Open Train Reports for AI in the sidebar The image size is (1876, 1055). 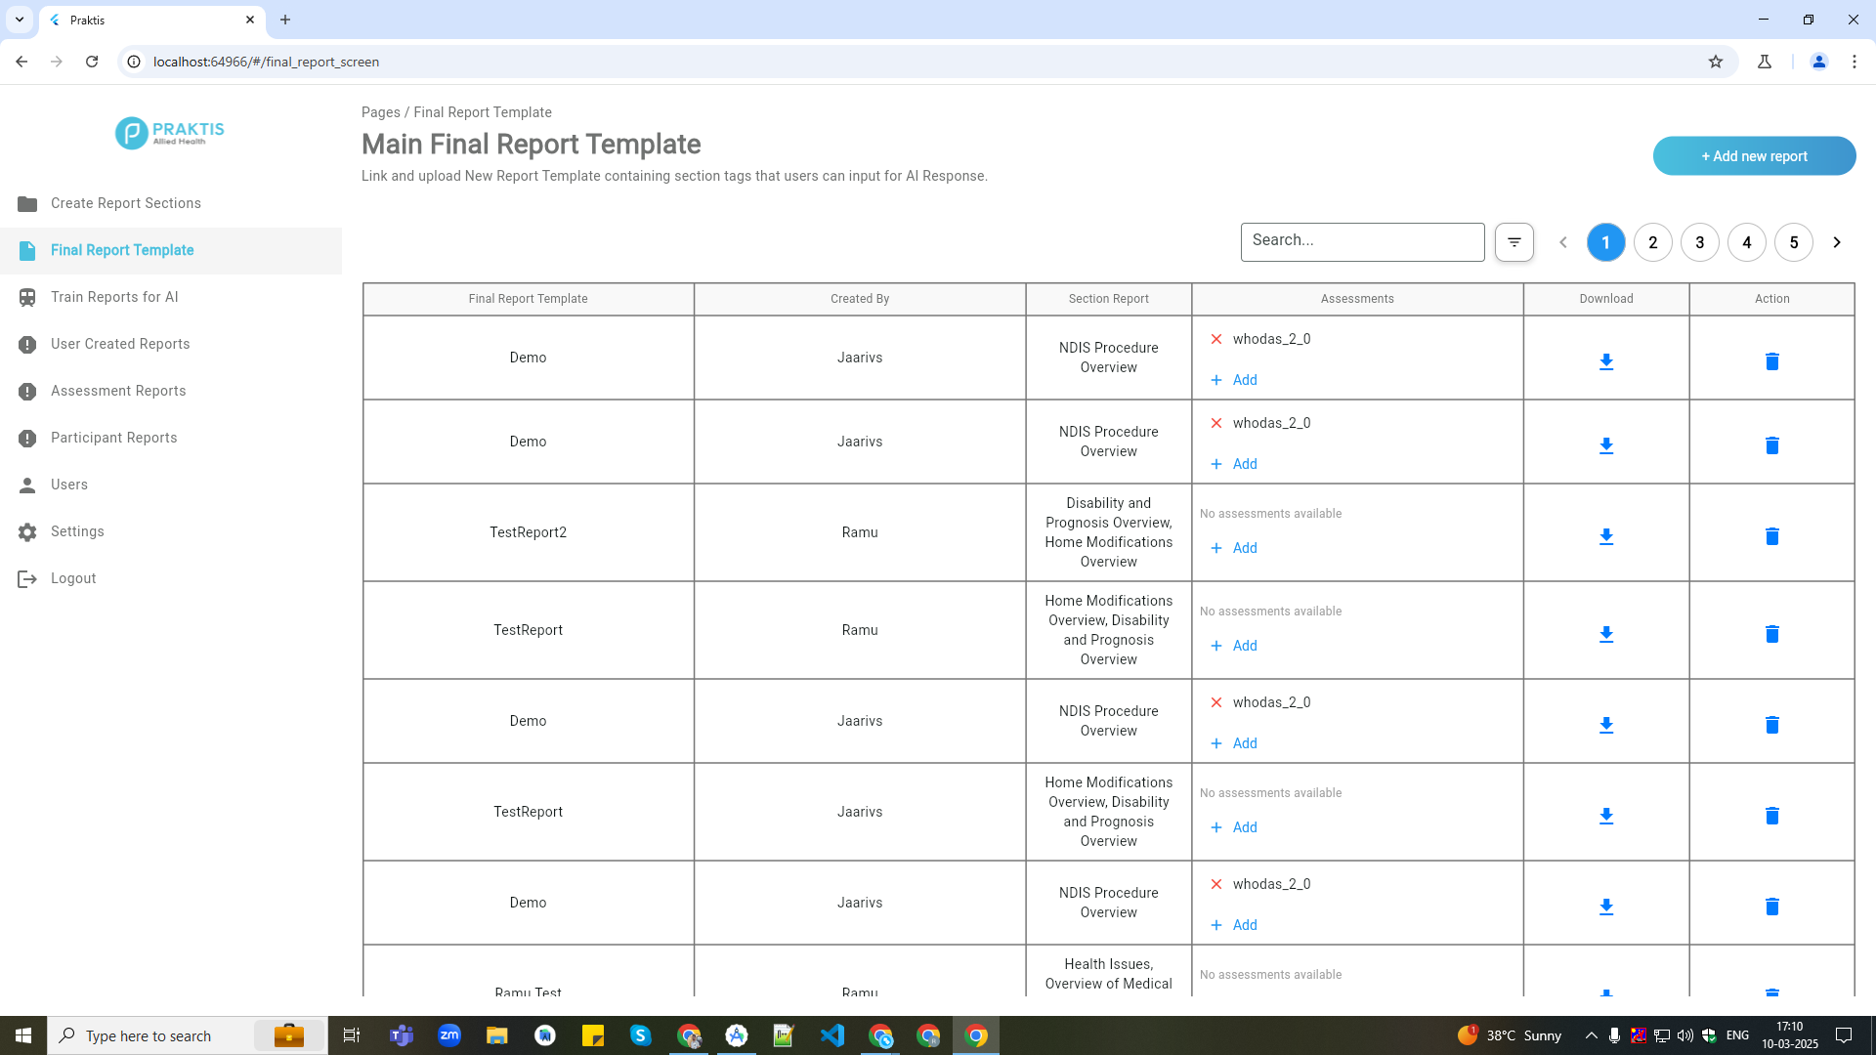(114, 297)
